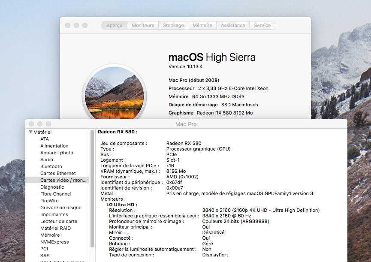The width and height of the screenshot is (371, 262).
Task: Click the 0x00e7 revision identifier value
Action: coord(175,188)
